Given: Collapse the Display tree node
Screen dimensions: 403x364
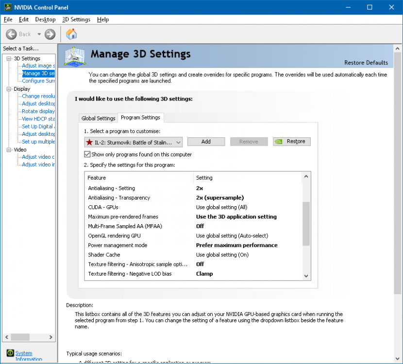Looking at the screenshot, I should pyautogui.click(x=9, y=89).
